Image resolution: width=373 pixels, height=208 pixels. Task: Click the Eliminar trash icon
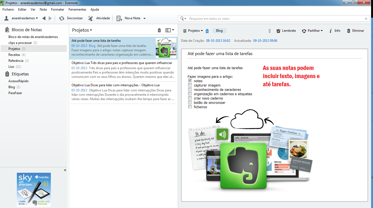coord(349,31)
